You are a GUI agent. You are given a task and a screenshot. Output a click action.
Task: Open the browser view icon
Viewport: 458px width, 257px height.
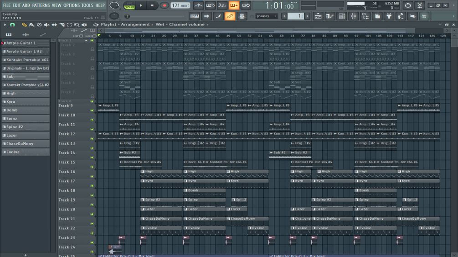365,16
